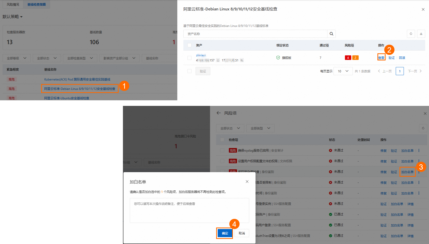Screen dimensions: 429x244
Task: Open the 阿里云标准-Debian Linux baseline link
Action: (80, 89)
